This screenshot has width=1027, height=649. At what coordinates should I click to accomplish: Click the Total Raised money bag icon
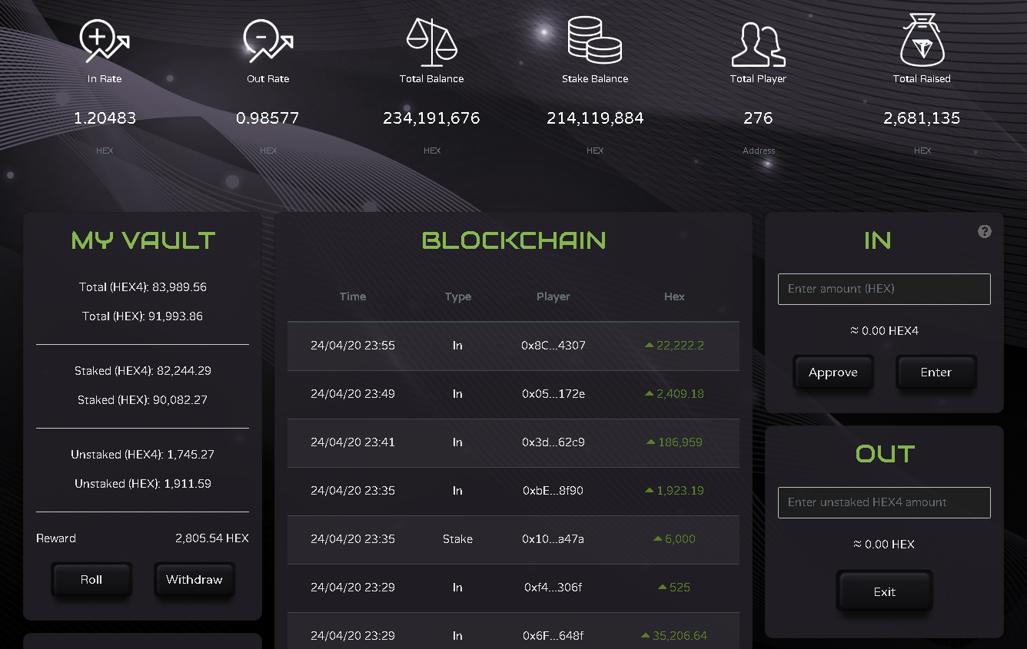922,41
